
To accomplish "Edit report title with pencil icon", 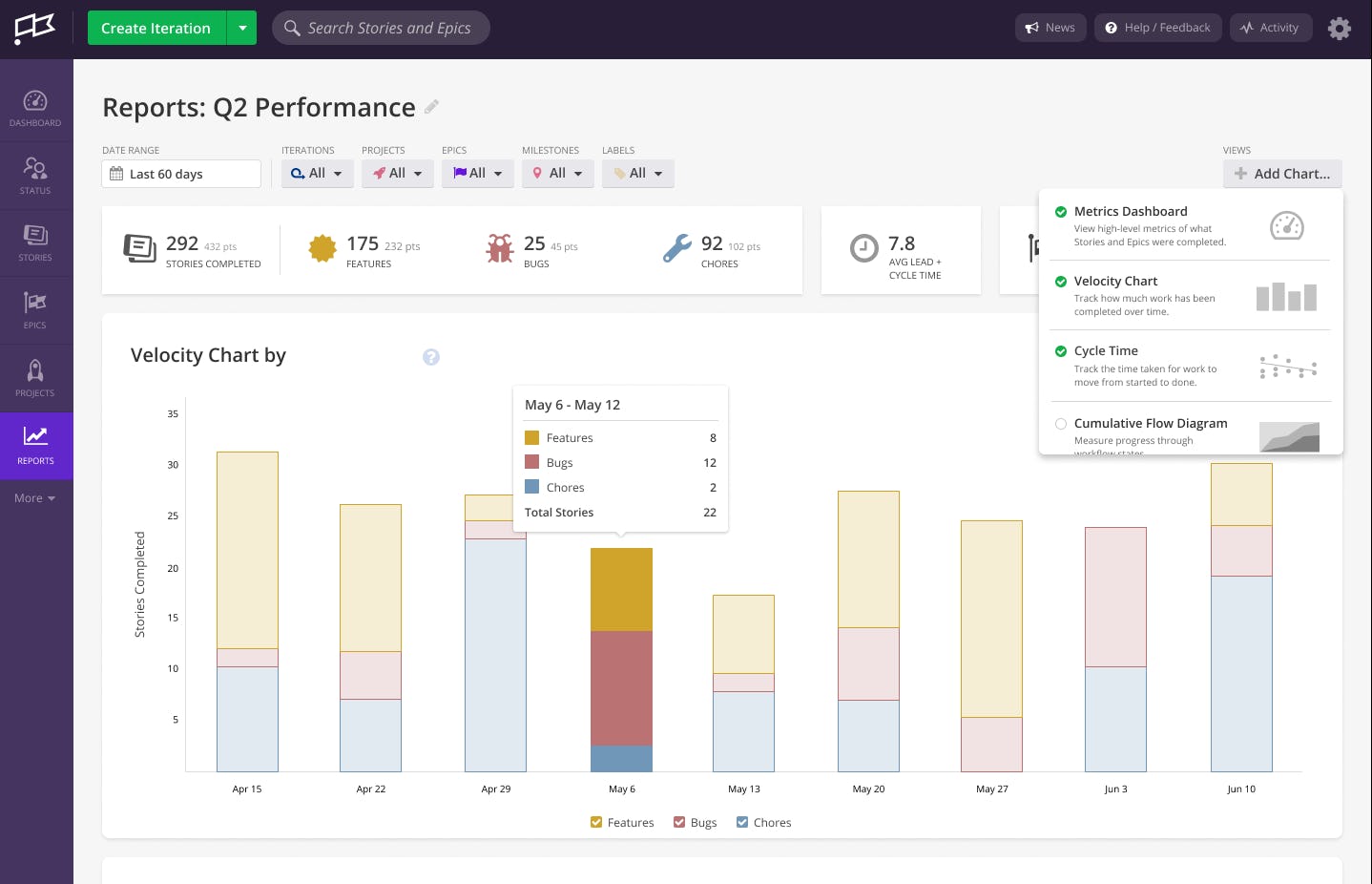I will pos(431,107).
